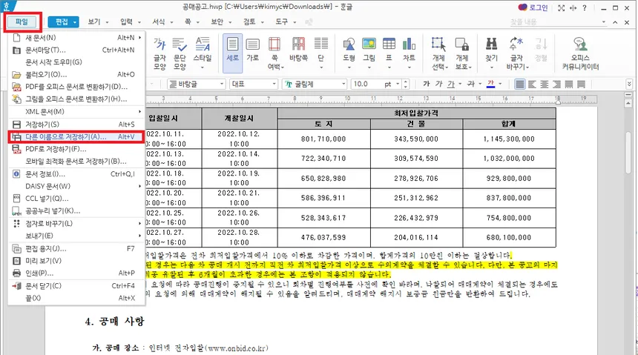
Task: Select align right paragraph button
Action: (x=556, y=84)
